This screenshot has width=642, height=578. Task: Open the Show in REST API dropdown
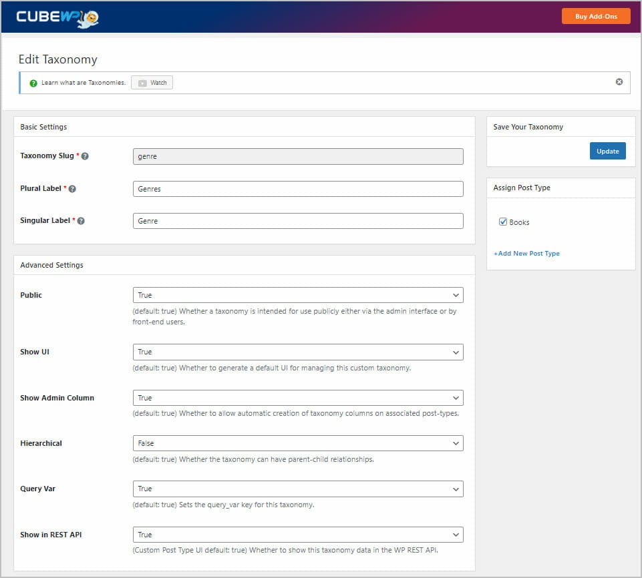tap(297, 534)
